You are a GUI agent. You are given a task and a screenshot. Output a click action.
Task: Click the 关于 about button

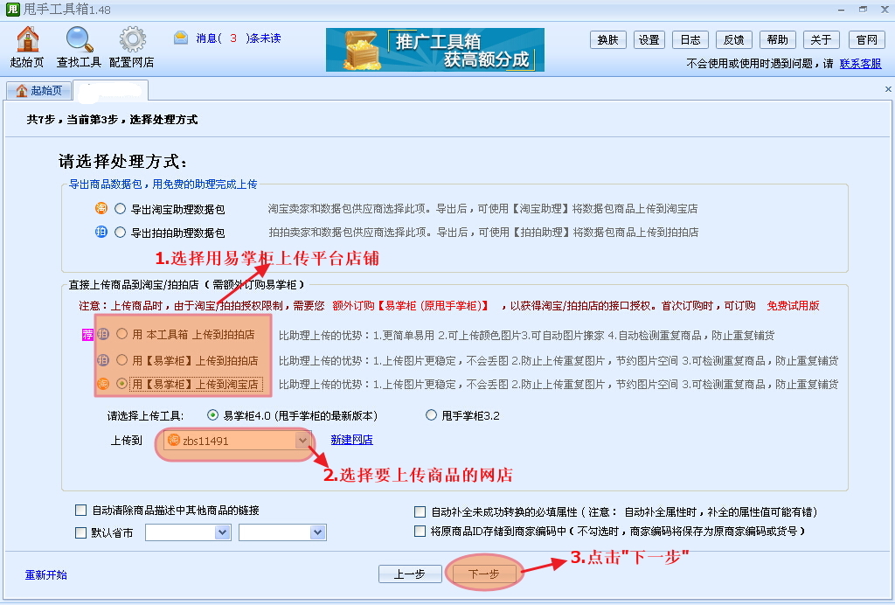(821, 40)
